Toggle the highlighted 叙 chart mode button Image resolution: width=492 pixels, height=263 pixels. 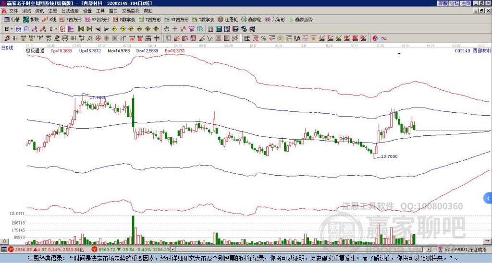(62, 29)
